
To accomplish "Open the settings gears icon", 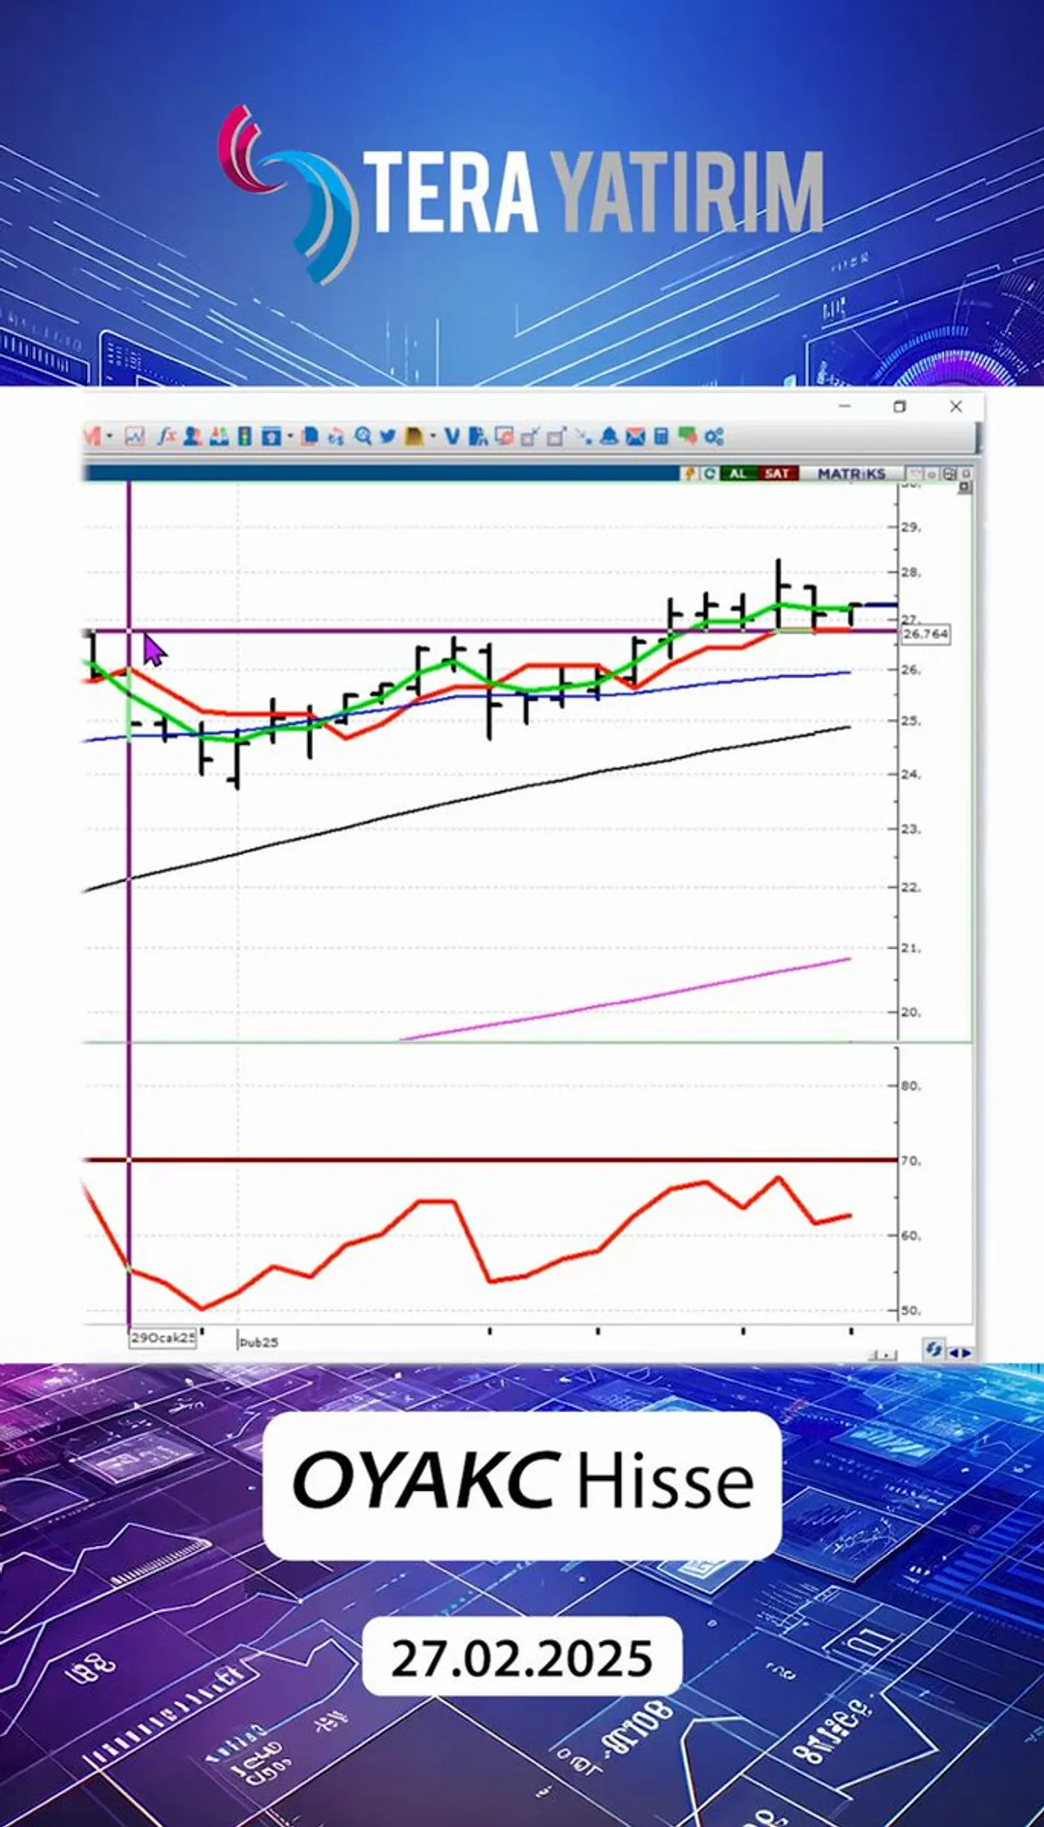I will [714, 437].
